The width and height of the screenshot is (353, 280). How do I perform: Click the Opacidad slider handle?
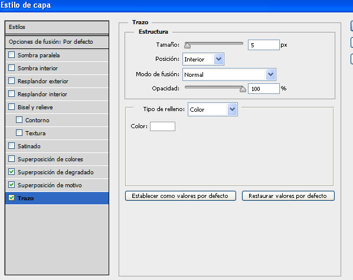tap(243, 89)
